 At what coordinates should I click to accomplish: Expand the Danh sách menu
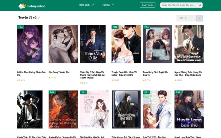pos(86,5)
